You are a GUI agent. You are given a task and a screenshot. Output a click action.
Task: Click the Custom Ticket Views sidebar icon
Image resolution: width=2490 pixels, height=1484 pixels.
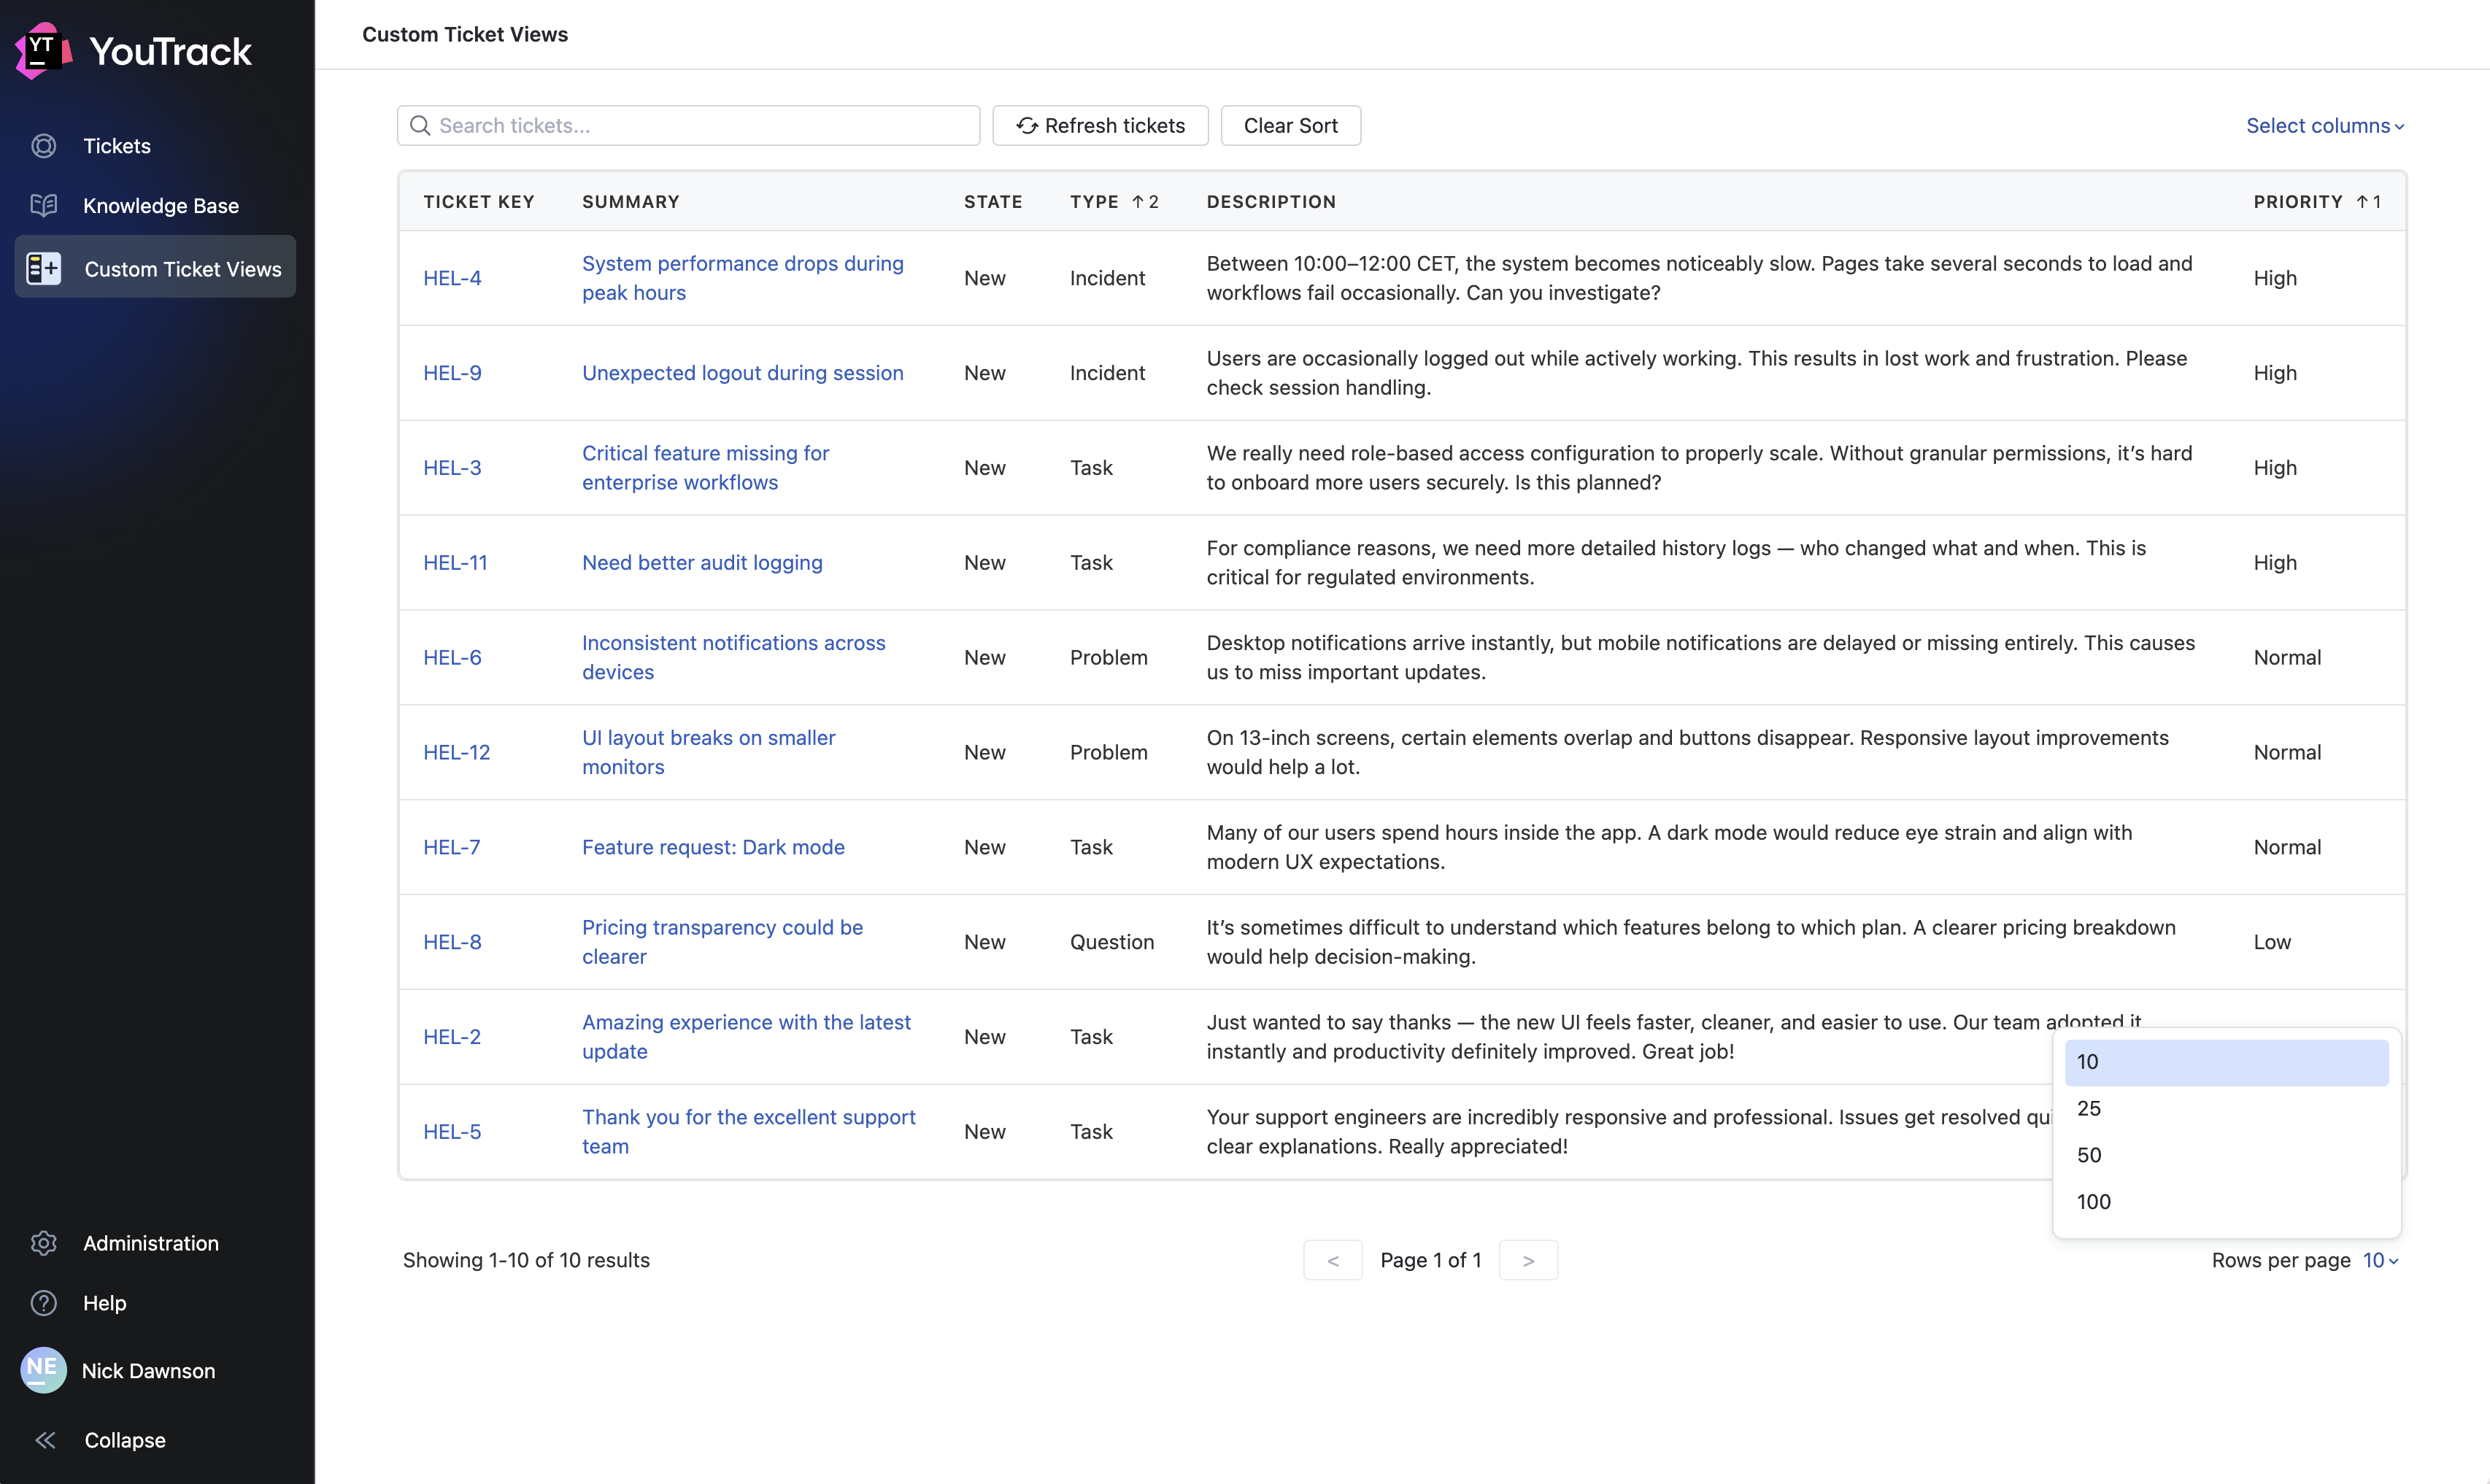[44, 268]
